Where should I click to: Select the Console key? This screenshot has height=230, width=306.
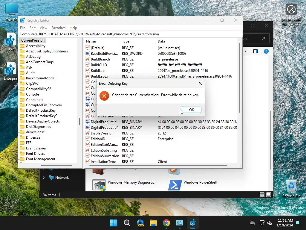click(32, 94)
